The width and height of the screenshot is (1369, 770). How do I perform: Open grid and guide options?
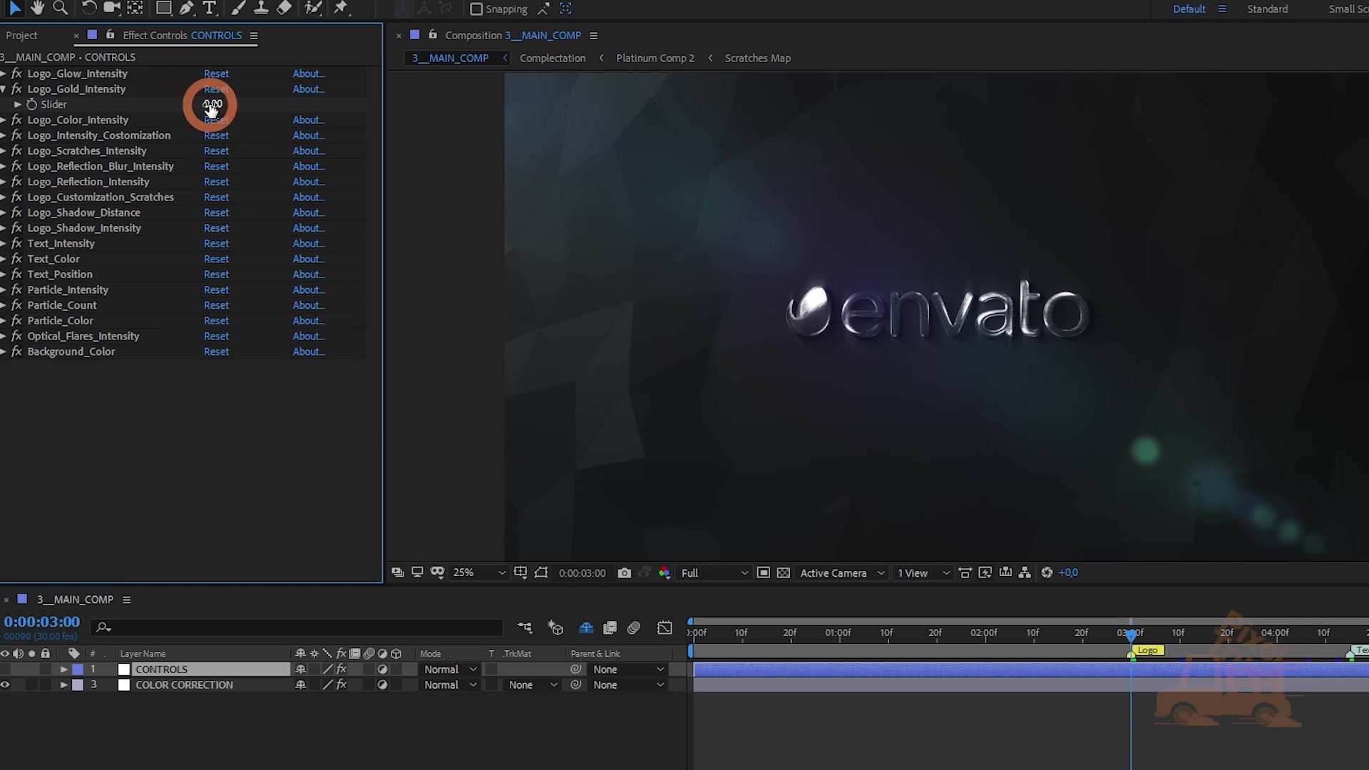click(521, 573)
